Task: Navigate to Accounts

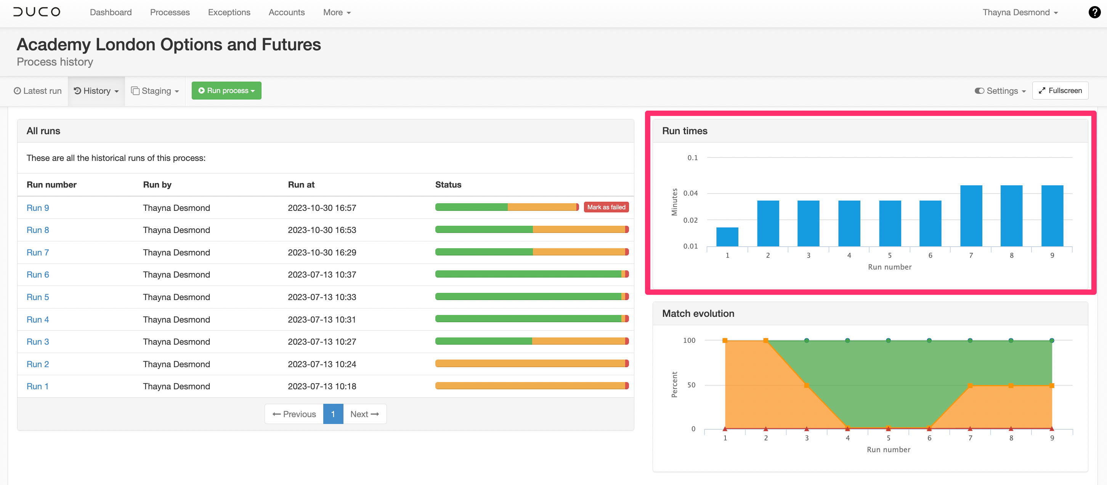Action: [287, 12]
